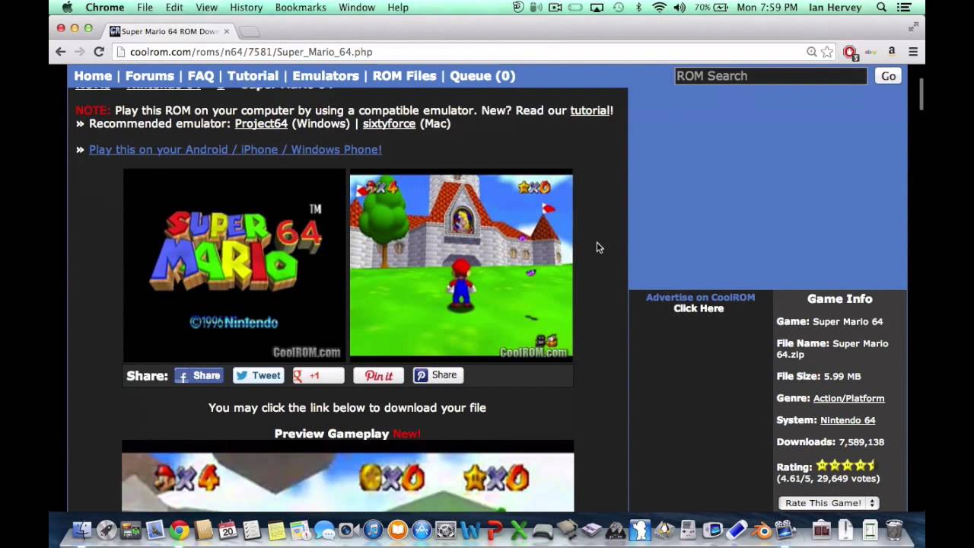This screenshot has width=974, height=548.
Task: Click the Google +1 button
Action: [318, 375]
